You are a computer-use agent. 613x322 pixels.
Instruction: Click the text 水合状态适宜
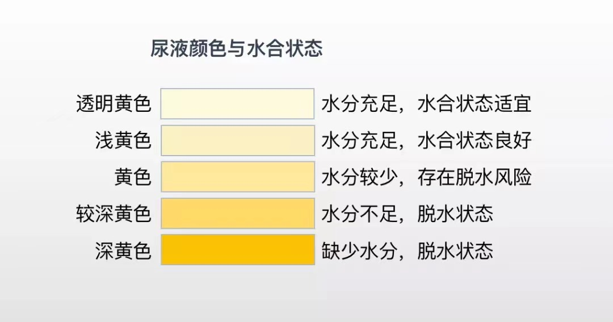[x=474, y=104]
